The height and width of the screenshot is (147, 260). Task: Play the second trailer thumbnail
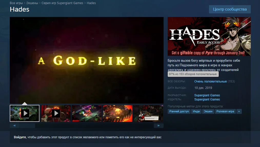click(56, 113)
